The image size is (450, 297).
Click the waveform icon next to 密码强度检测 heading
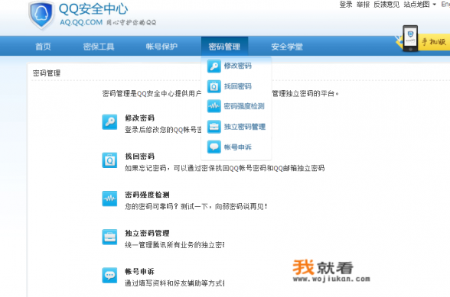click(x=109, y=199)
